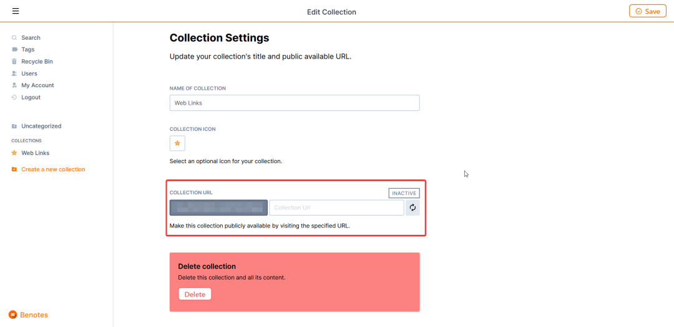Click the Benotes logo icon
This screenshot has height=327, width=674.
(12, 315)
